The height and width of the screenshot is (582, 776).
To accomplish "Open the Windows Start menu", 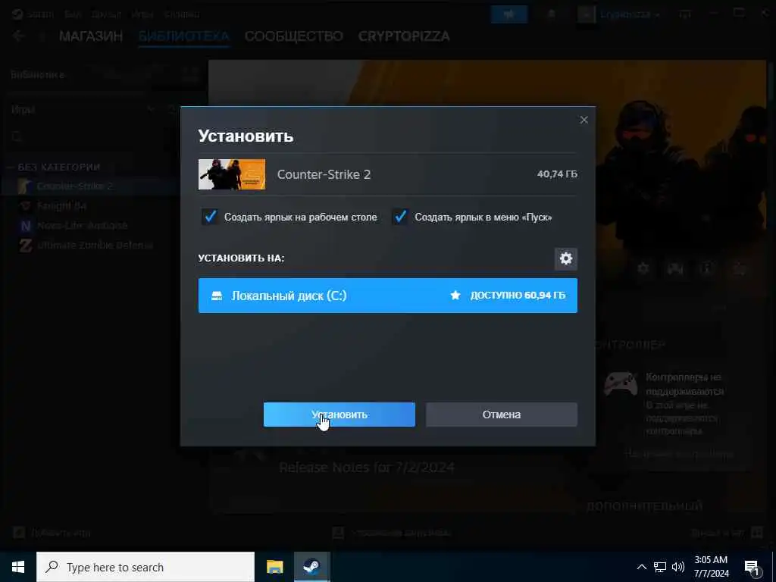I will pyautogui.click(x=18, y=567).
